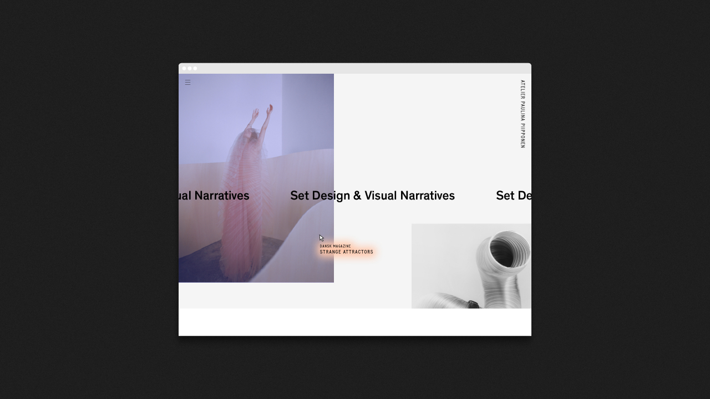This screenshot has height=399, width=710.
Task: Open the hamburger menu icon
Action: (187, 83)
